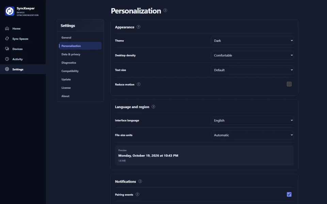
Task: Go to Home in sidebar
Action: pyautogui.click(x=23, y=29)
